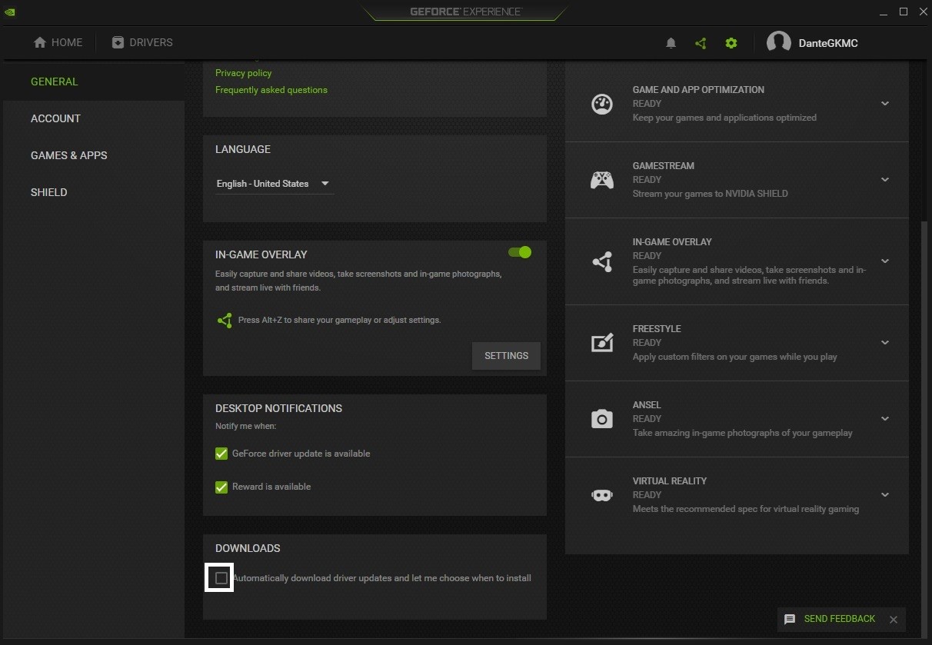Turn off the In-Game Overlay switch
This screenshot has width=932, height=645.
click(520, 252)
